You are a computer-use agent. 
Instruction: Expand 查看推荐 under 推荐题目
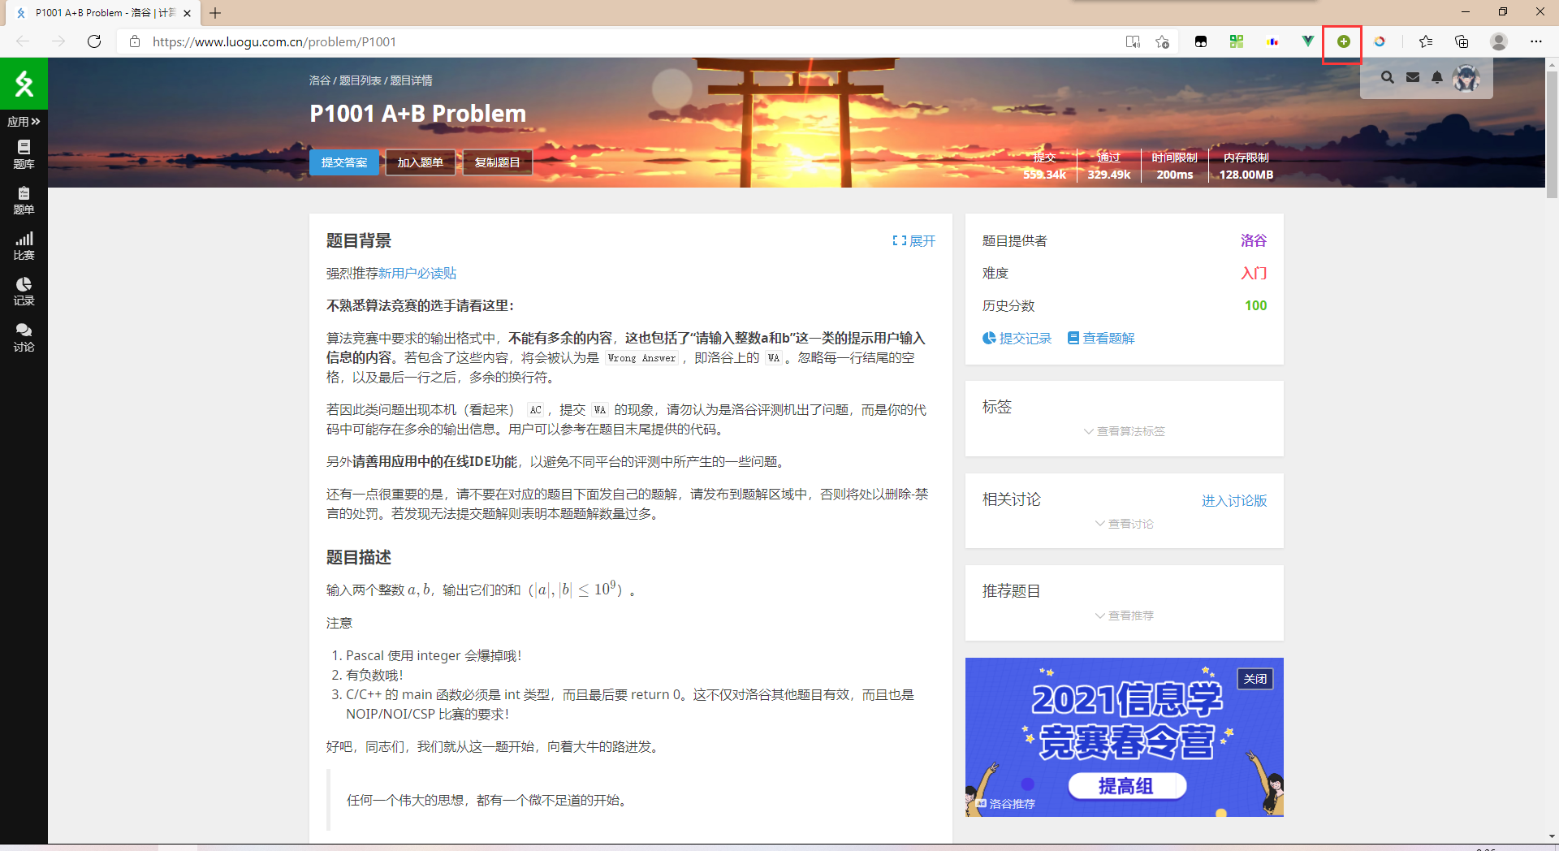point(1125,616)
